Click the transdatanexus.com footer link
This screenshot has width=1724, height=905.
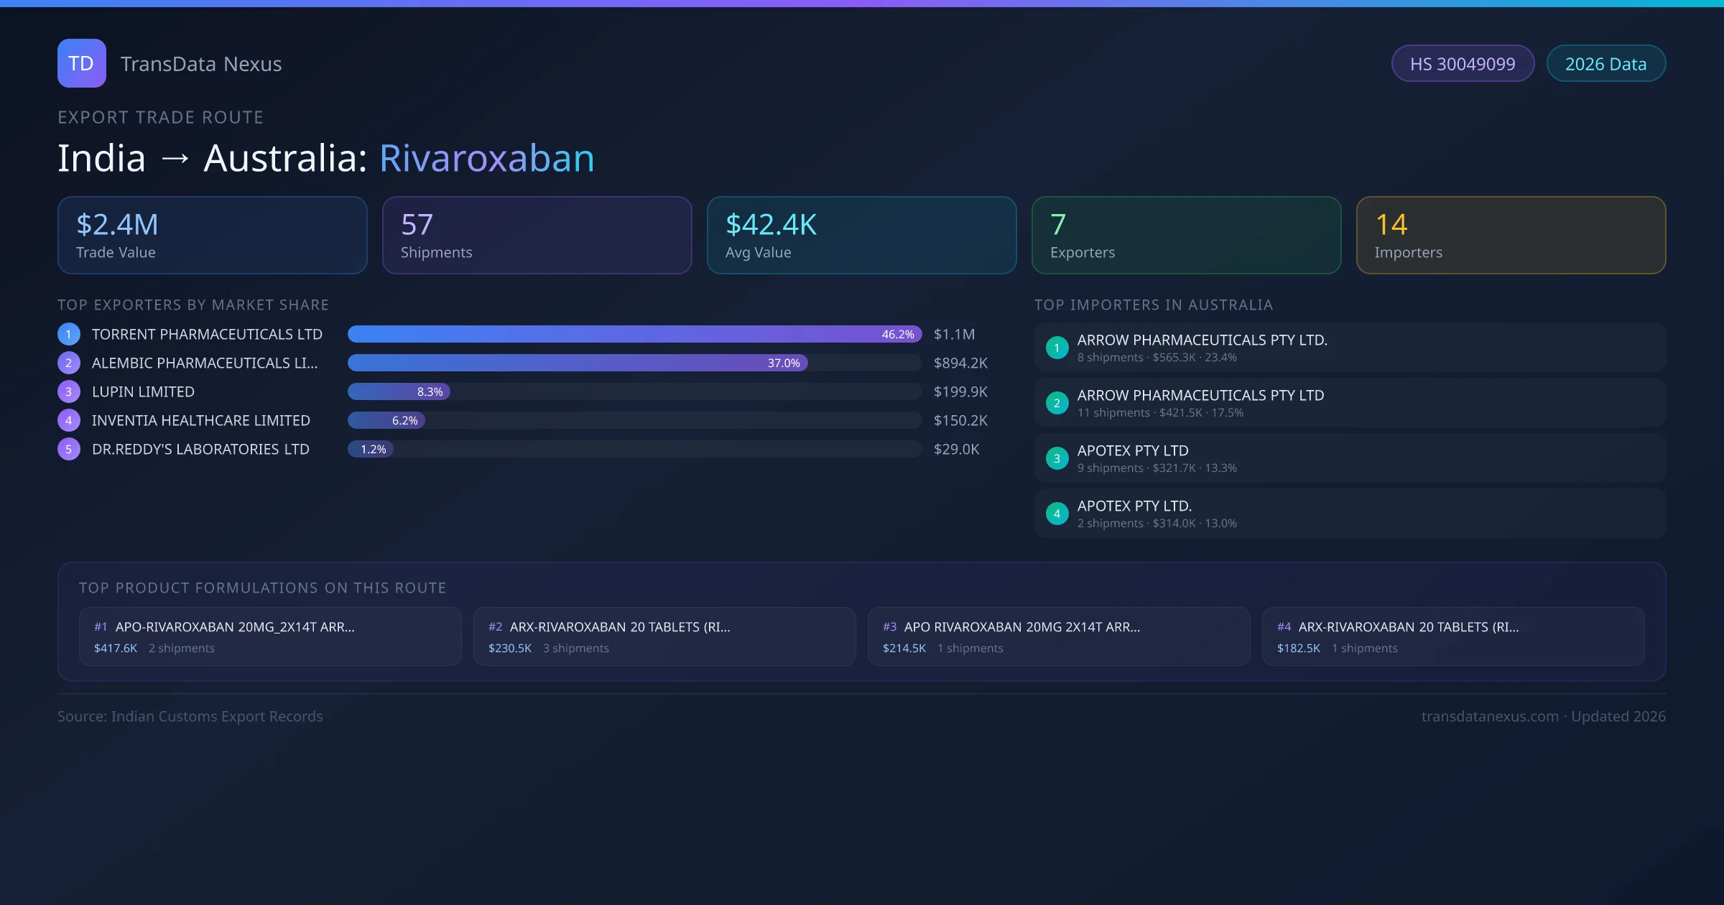click(x=1490, y=716)
